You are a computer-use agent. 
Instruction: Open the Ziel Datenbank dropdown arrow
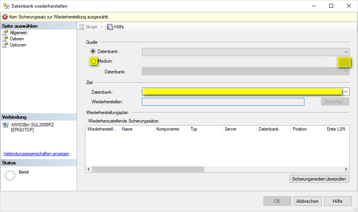(x=346, y=92)
